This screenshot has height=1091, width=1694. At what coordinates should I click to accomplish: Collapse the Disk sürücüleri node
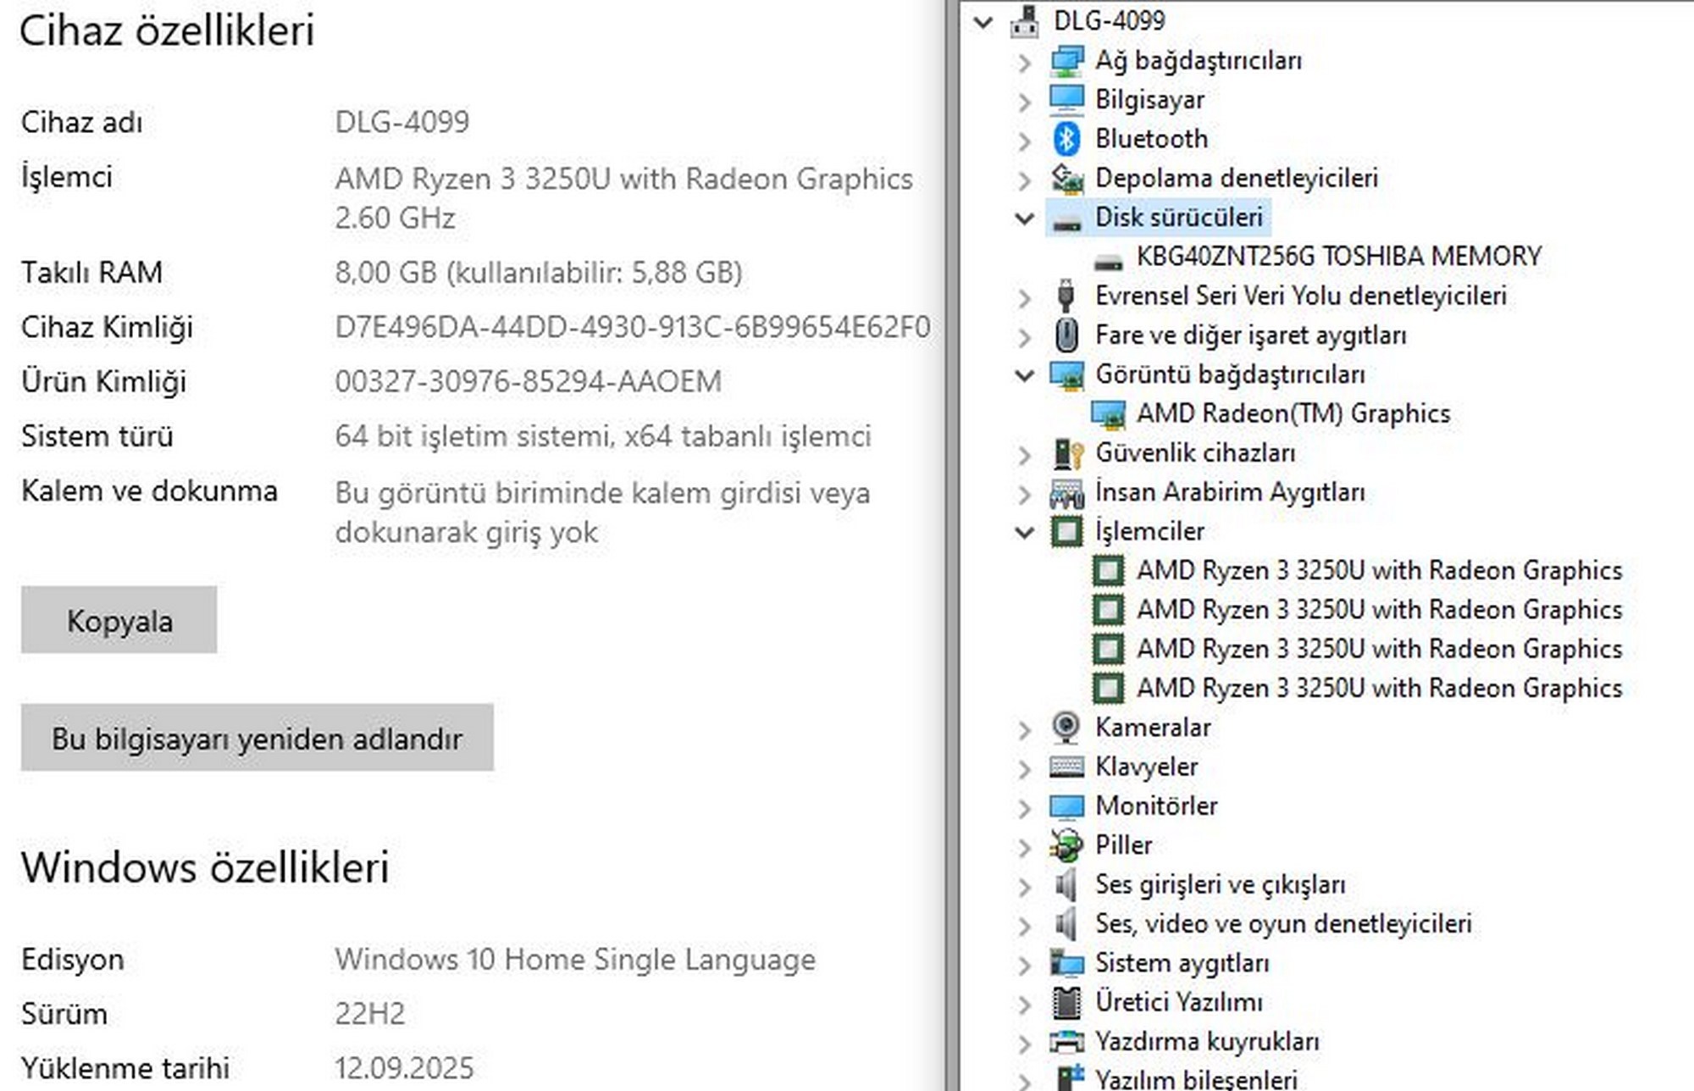tap(1025, 219)
